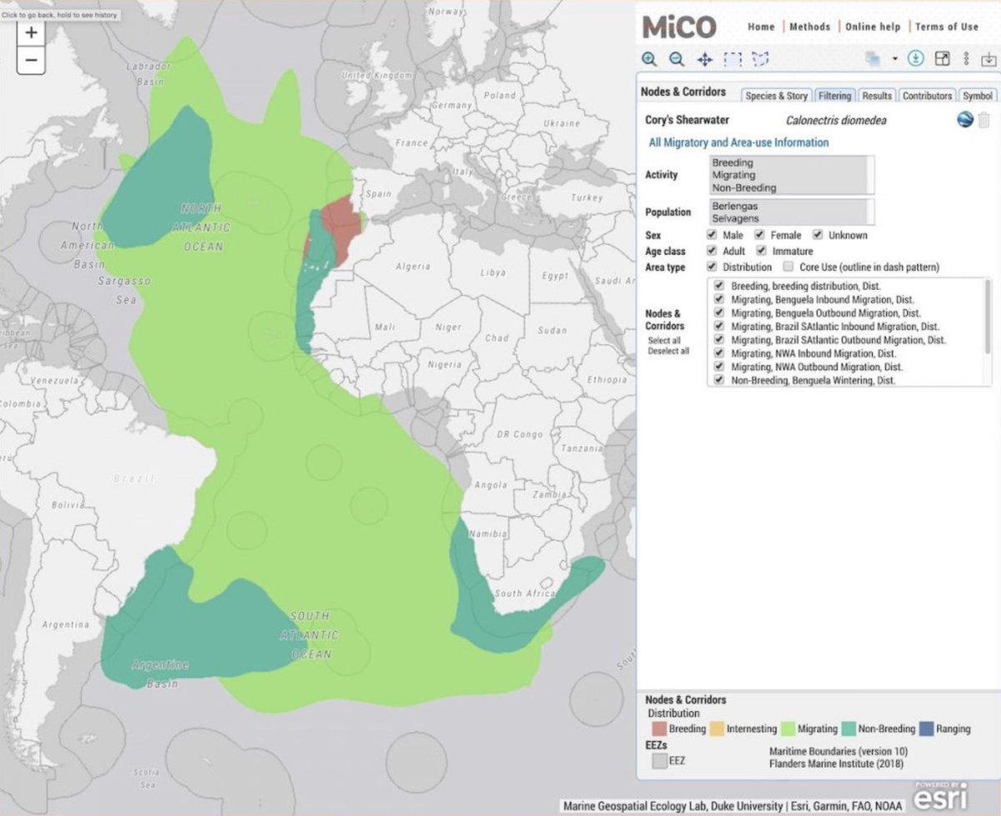
Task: Uncheck Brazil SAtlantic Inbound Migration
Action: click(718, 326)
